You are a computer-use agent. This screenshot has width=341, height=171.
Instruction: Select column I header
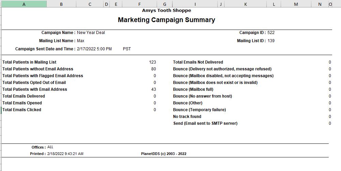pos(195,4)
